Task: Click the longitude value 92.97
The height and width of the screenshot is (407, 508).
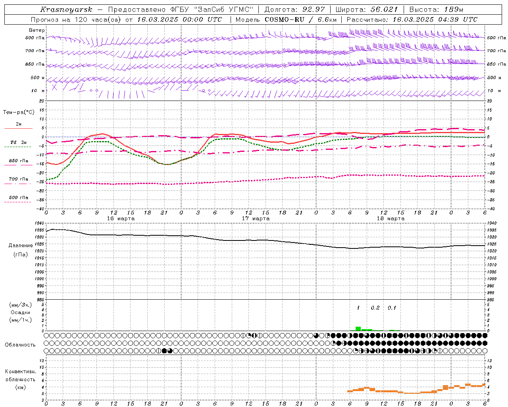Action: [x=314, y=10]
